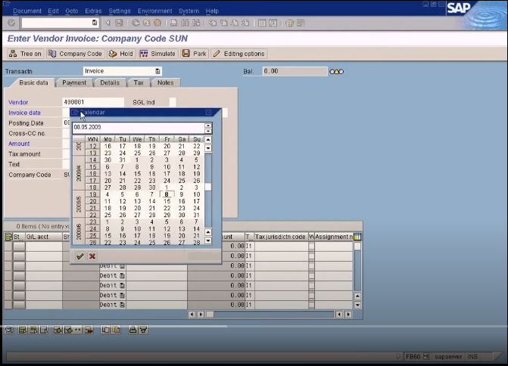Click the table settings icon beside Assignment column
Screen dimensions: 508x366
pos(357,237)
